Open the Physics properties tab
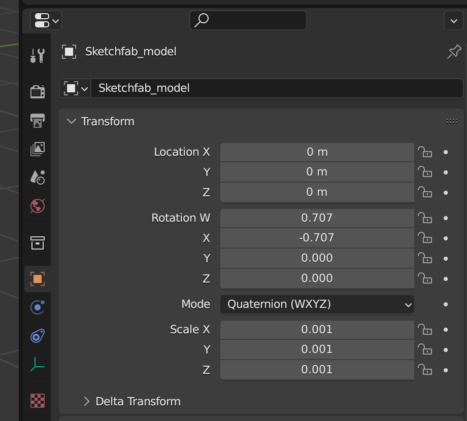 (x=38, y=307)
